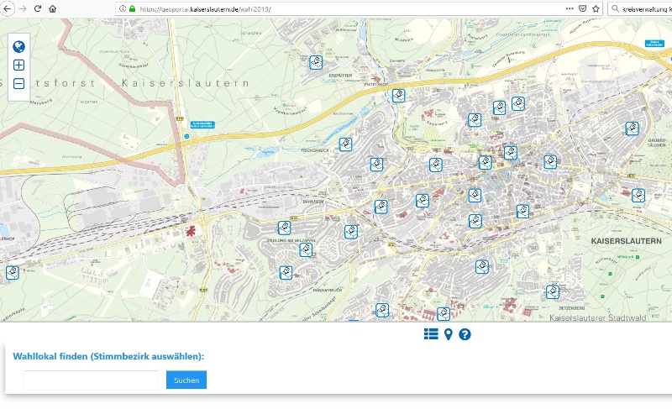
Task: Open help via question mark icon
Action: pos(465,334)
